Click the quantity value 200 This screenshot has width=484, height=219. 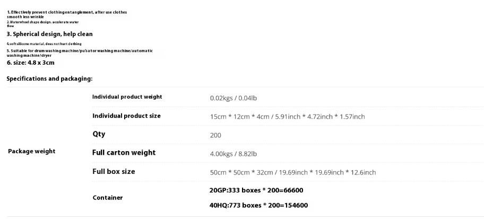pyautogui.click(x=215, y=135)
